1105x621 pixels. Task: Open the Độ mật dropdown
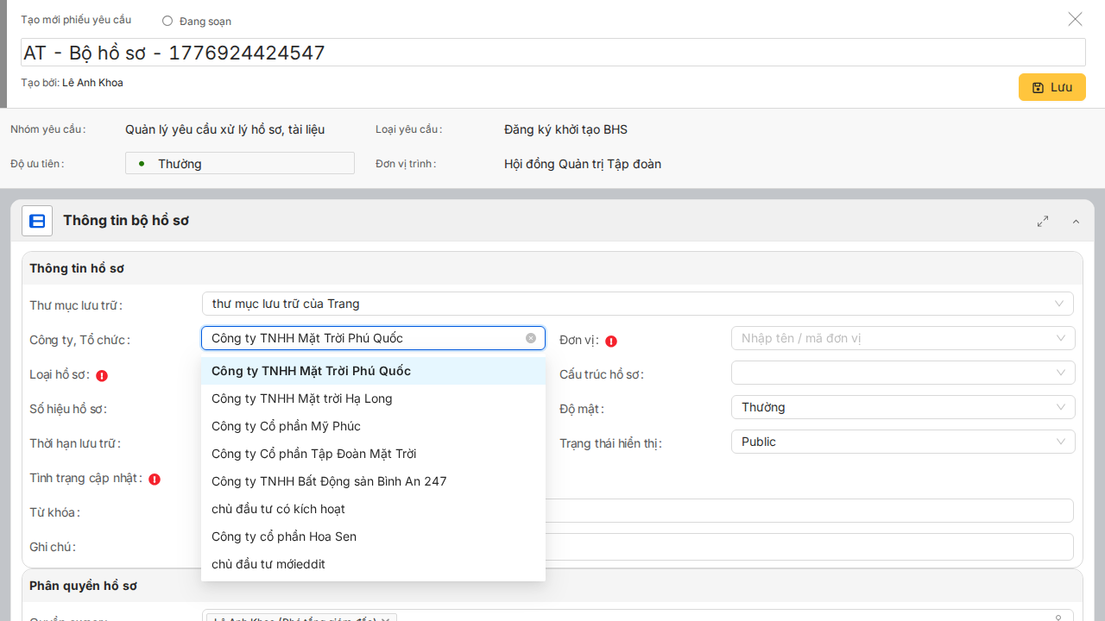pos(902,407)
